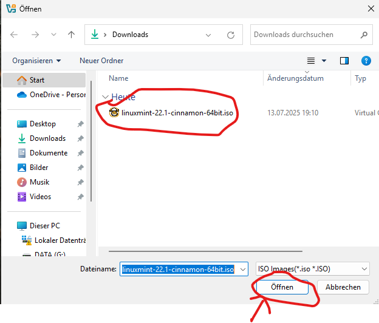Go up one folder level
The image size is (379, 323).
pos(71,35)
